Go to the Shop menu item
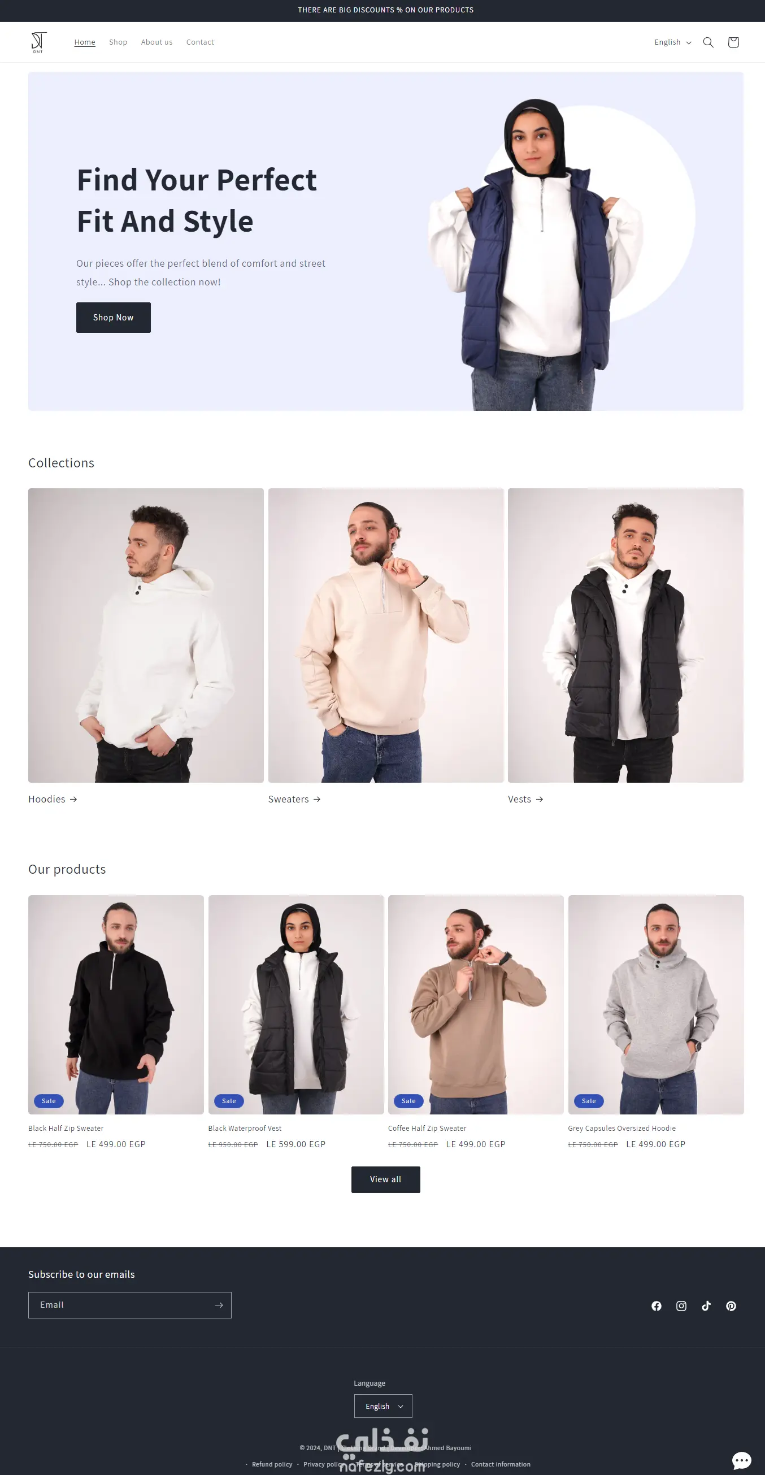Image resolution: width=765 pixels, height=1475 pixels. [x=118, y=42]
